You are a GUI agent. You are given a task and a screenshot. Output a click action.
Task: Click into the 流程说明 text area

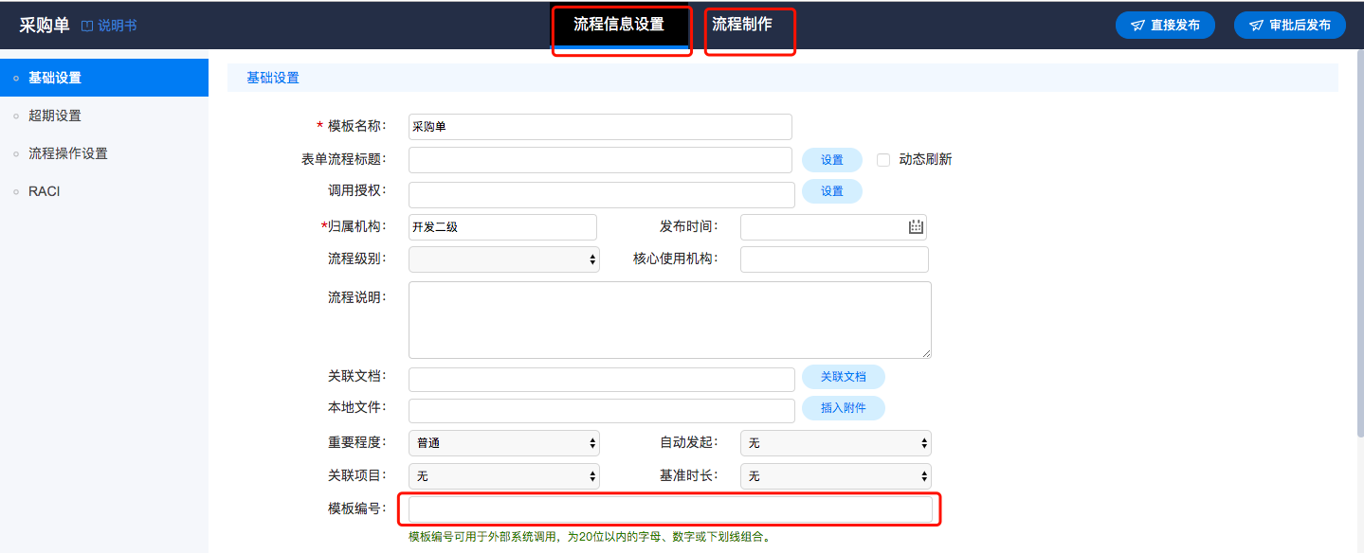[x=670, y=320]
